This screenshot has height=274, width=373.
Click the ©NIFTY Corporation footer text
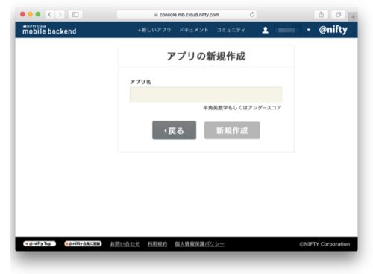[325, 244]
